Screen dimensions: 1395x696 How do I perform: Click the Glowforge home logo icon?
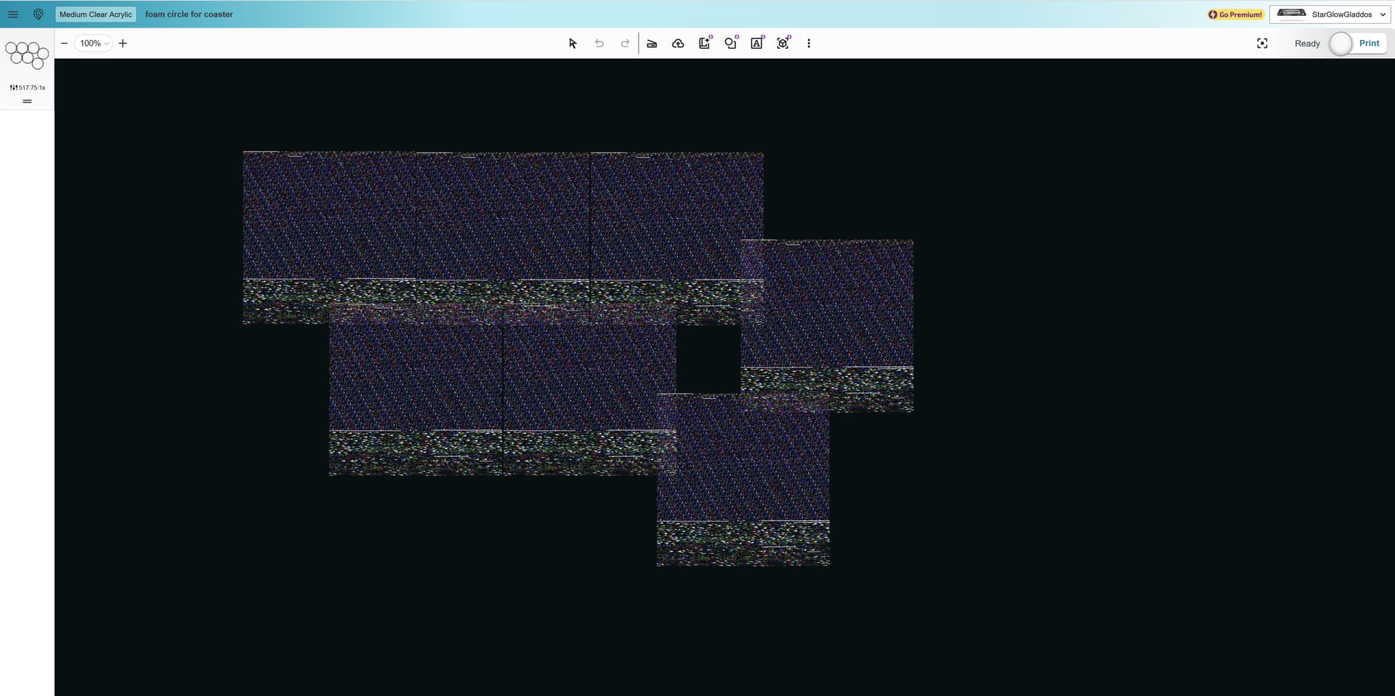pyautogui.click(x=39, y=15)
